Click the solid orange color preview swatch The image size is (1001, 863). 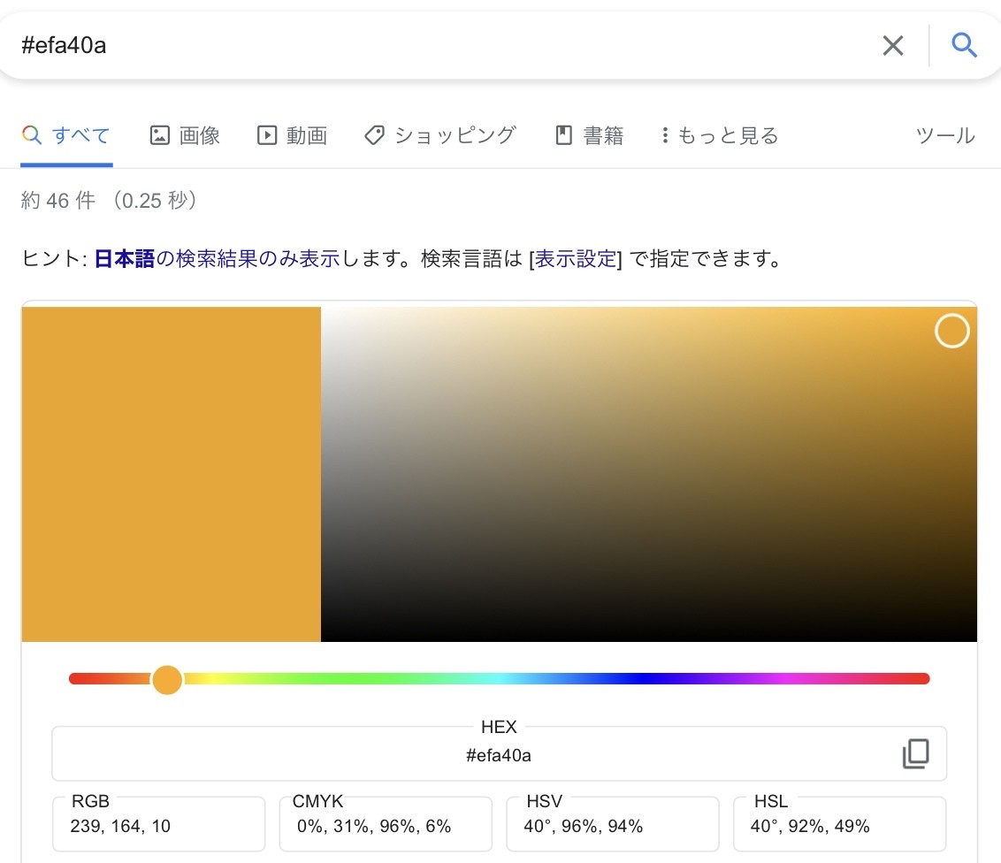click(172, 474)
